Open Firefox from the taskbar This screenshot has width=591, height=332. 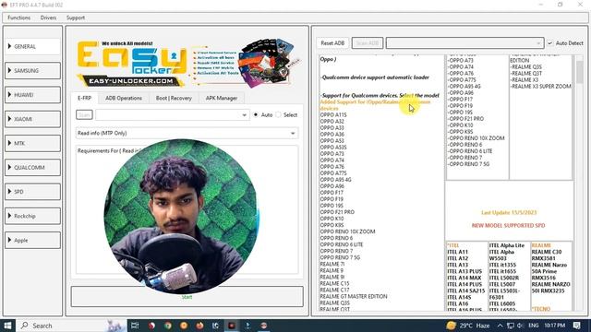tap(199, 326)
